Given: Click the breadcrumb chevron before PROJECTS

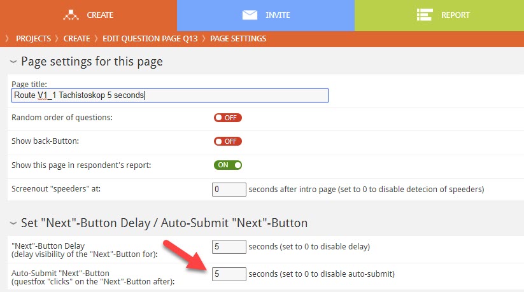Looking at the screenshot, I should [8, 39].
